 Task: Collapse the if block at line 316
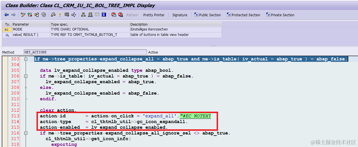(x=26, y=133)
